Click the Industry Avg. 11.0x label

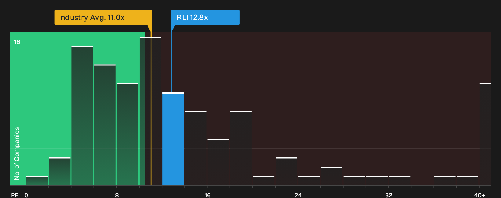[103, 17]
